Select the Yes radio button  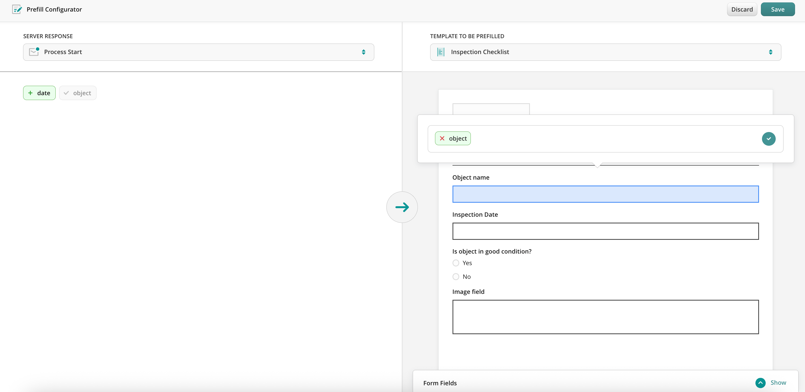(x=456, y=263)
